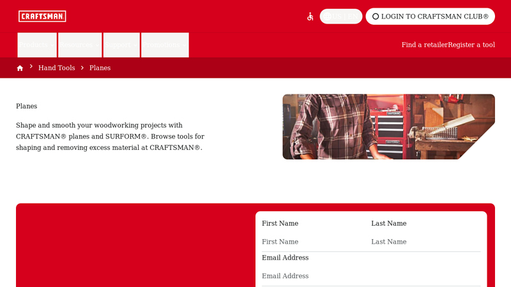Click the workshop banner image

tap(388, 126)
